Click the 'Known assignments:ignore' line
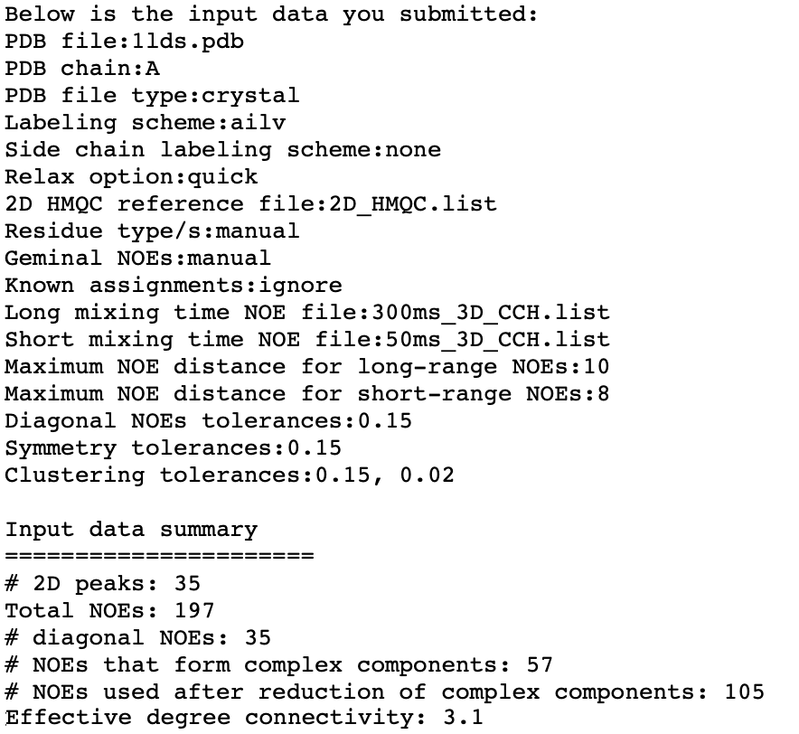Viewport: 799px width, 734px height. (174, 286)
